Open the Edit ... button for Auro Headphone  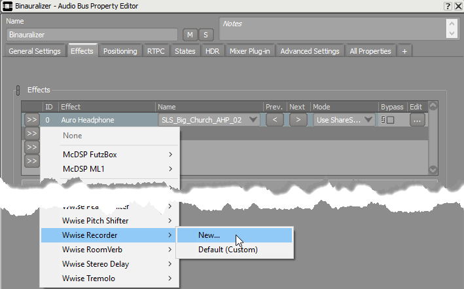pyautogui.click(x=418, y=120)
